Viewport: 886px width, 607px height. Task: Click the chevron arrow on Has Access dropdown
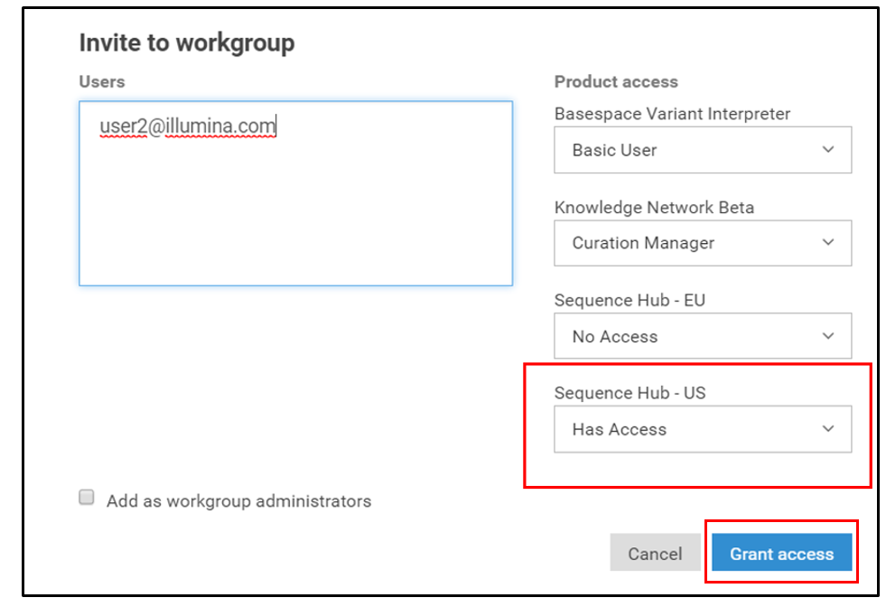coord(827,429)
